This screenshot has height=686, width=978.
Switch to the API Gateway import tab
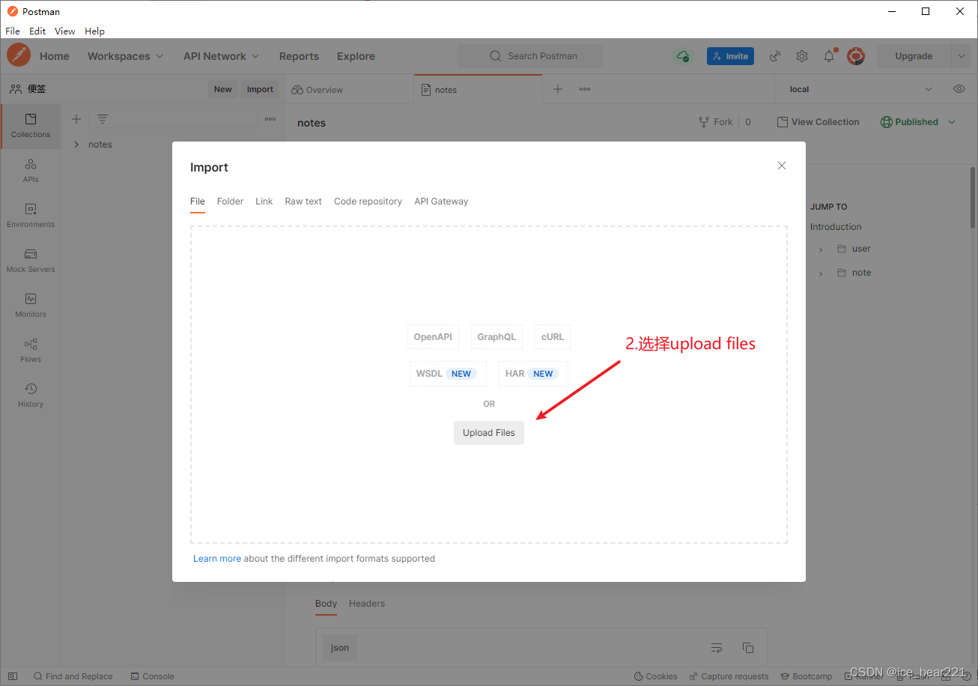point(441,201)
